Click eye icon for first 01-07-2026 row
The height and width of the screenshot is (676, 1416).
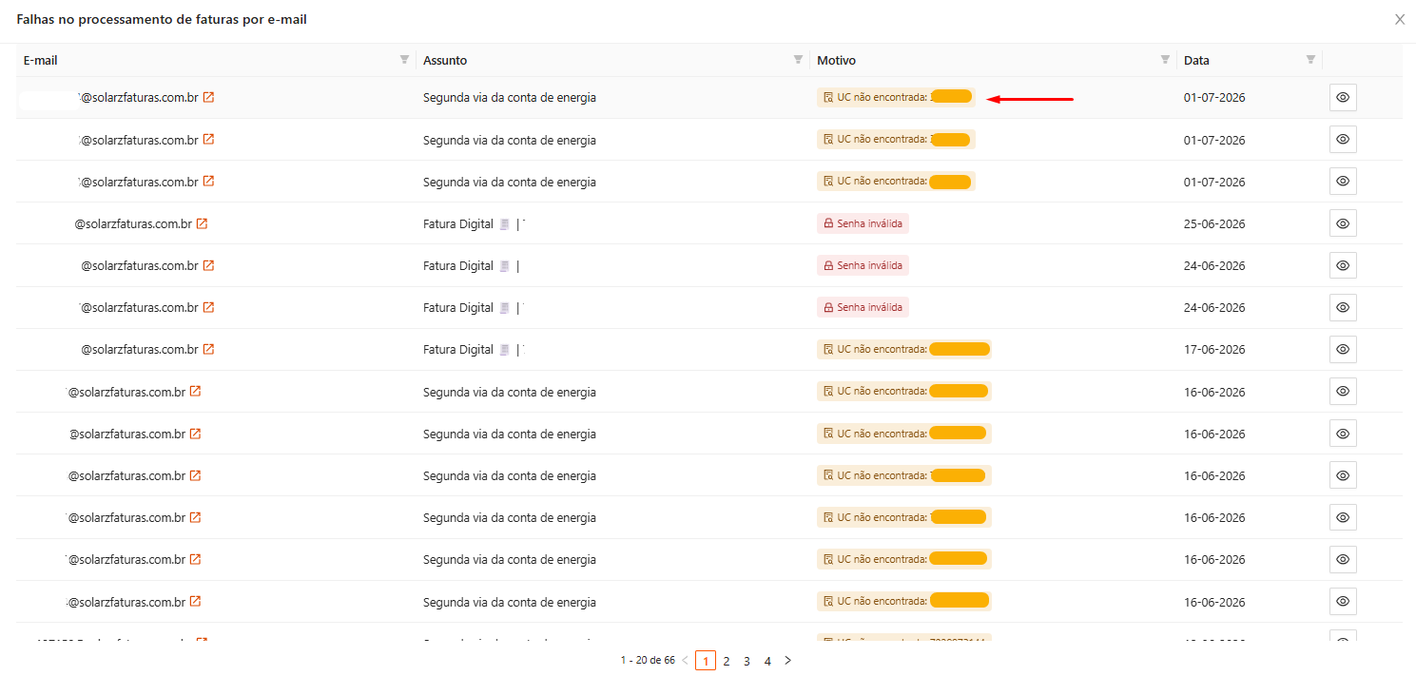[1343, 97]
